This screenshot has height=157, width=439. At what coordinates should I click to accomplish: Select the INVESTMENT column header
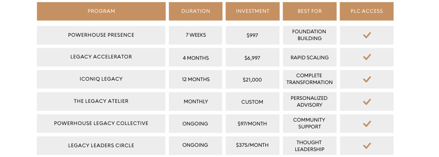click(253, 12)
